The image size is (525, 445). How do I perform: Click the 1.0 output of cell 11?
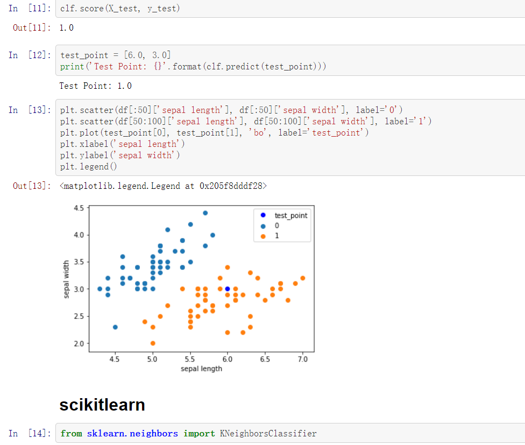tap(67, 27)
